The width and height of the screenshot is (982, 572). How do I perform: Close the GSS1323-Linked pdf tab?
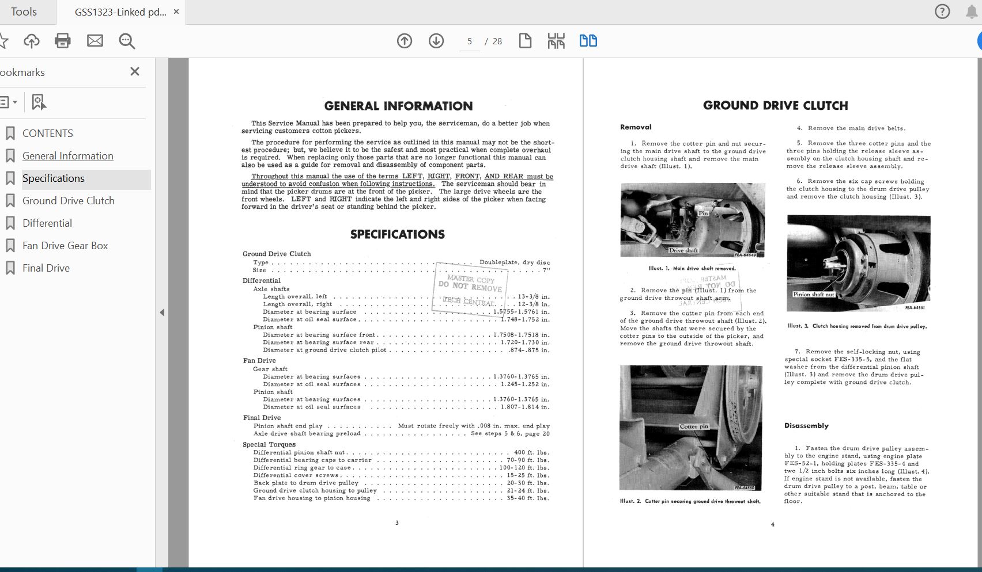pyautogui.click(x=176, y=12)
